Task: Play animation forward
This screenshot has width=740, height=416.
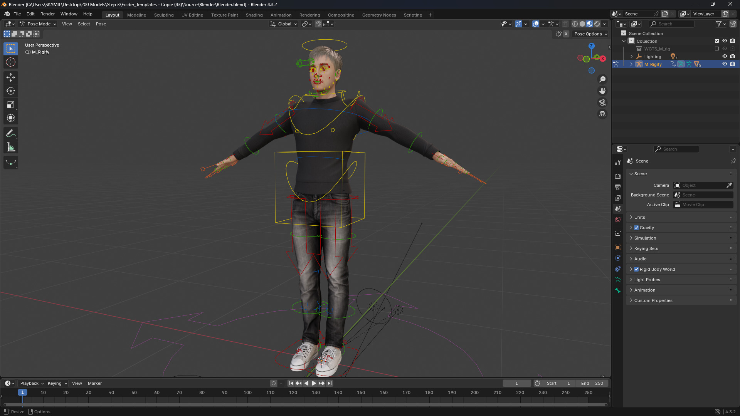Action: coord(314,383)
